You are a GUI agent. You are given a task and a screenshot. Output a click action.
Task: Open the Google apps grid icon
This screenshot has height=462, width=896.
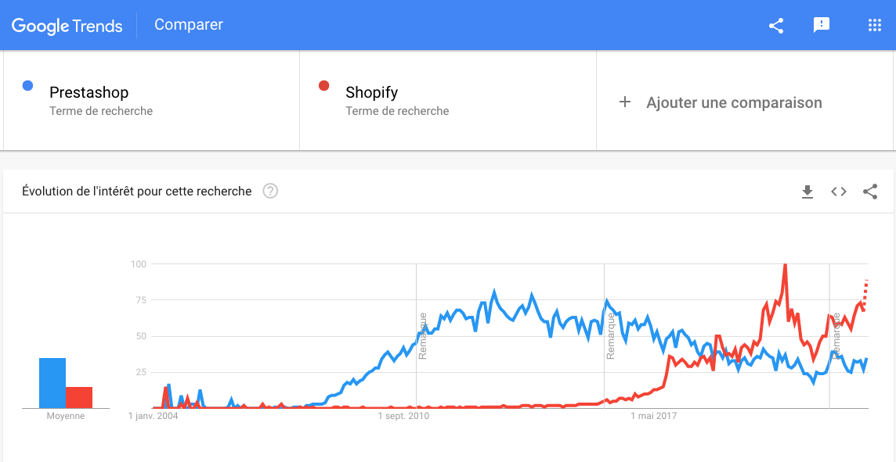[x=875, y=26]
